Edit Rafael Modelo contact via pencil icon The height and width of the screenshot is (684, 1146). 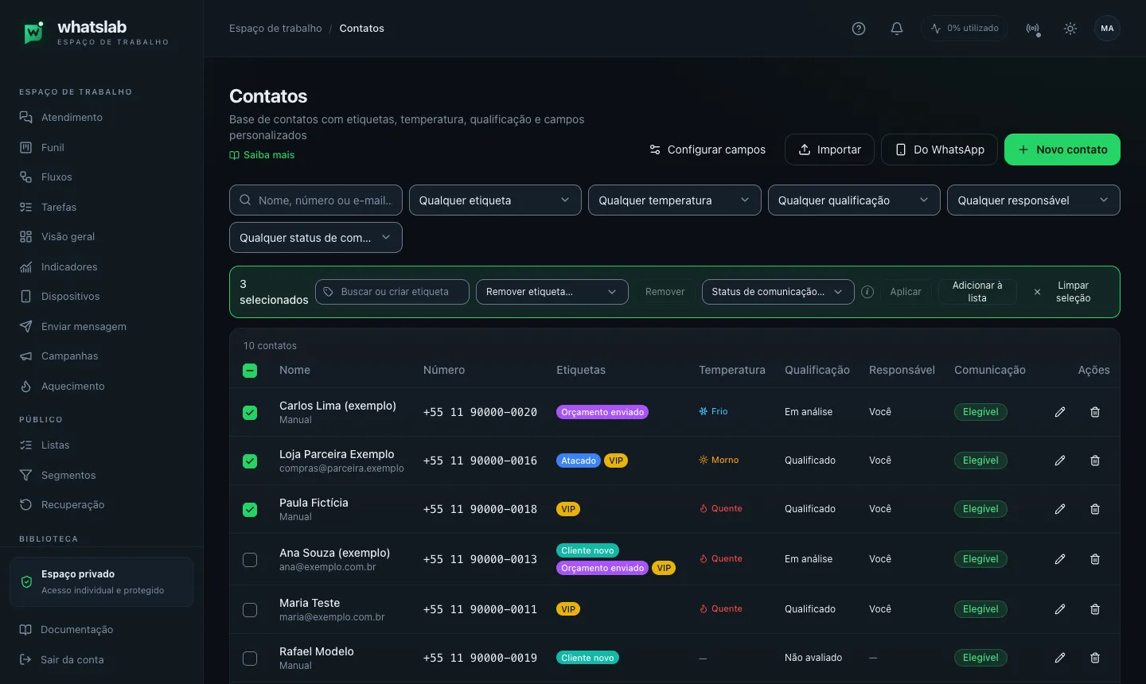tap(1060, 658)
